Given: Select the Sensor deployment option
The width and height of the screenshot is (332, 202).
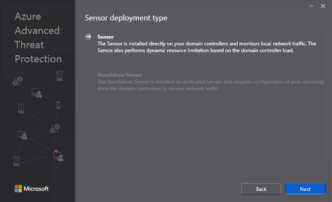Looking at the screenshot, I should tap(106, 37).
